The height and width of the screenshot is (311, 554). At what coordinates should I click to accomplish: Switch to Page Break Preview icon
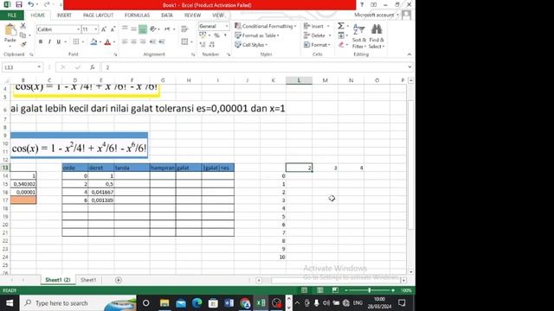click(x=335, y=290)
